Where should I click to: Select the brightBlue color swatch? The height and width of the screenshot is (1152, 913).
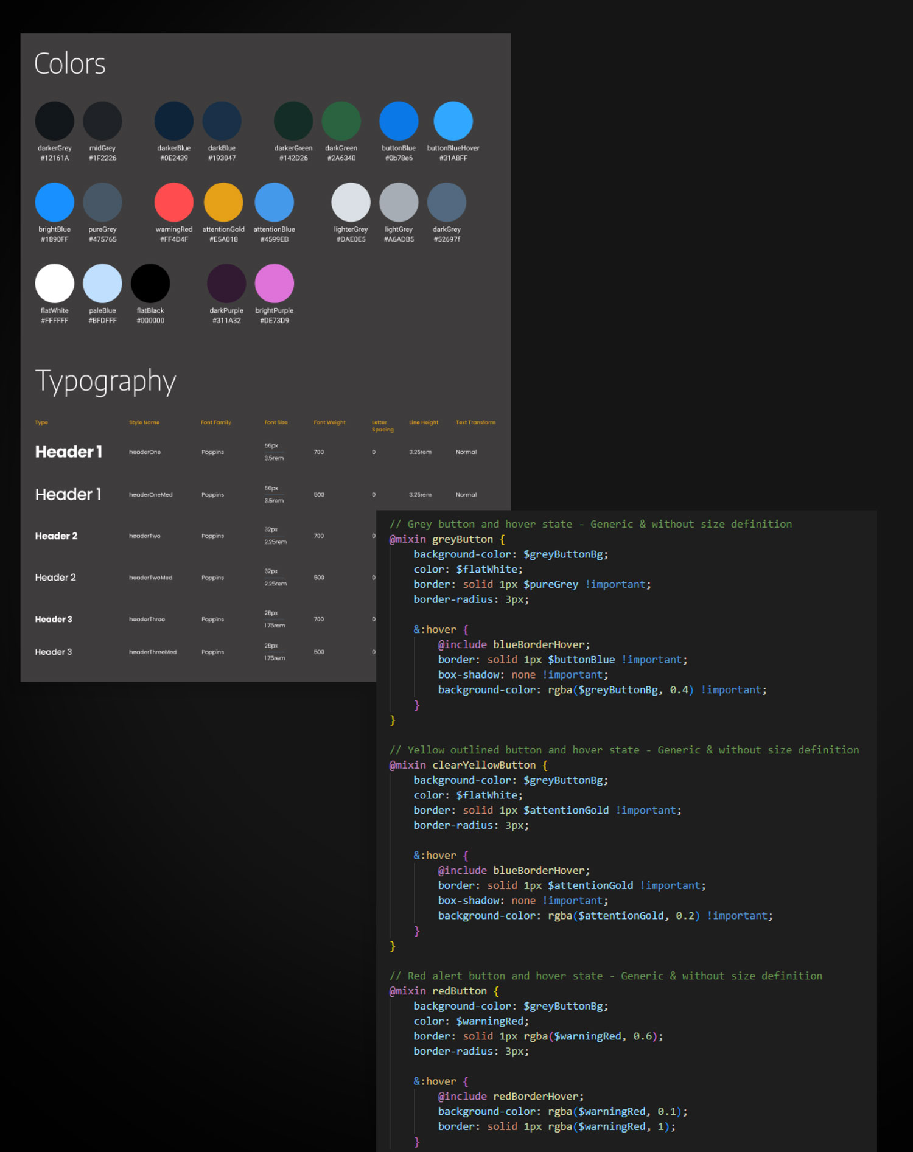[x=54, y=202]
